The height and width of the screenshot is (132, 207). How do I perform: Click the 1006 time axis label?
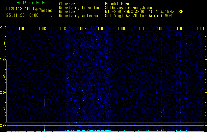121,28
